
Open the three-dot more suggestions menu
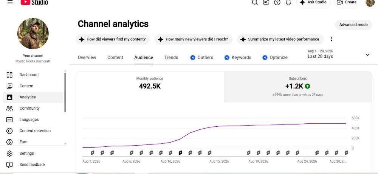tap(332, 39)
